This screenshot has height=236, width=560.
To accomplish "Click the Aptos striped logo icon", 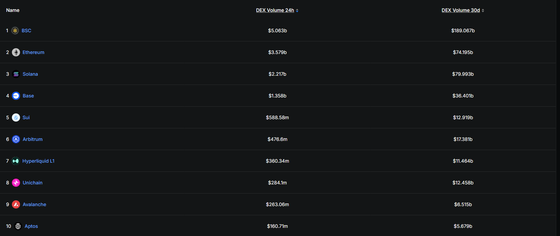I will coord(18,226).
